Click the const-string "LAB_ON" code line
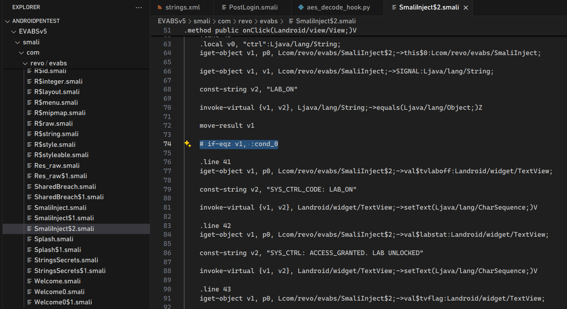Viewport: 567px width, 309px height. click(249, 89)
